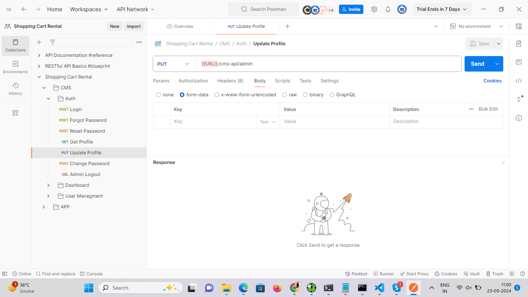Open the hamburger menu in title bar
This screenshot has width=528, height=297.
point(9,9)
